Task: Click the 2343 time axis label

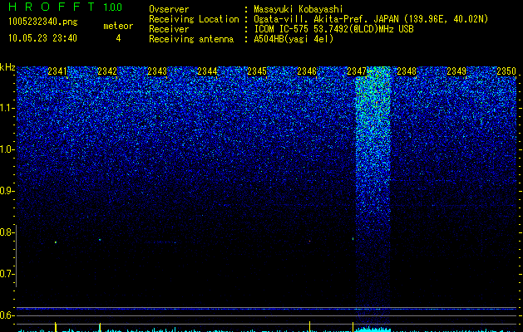Action: click(157, 71)
